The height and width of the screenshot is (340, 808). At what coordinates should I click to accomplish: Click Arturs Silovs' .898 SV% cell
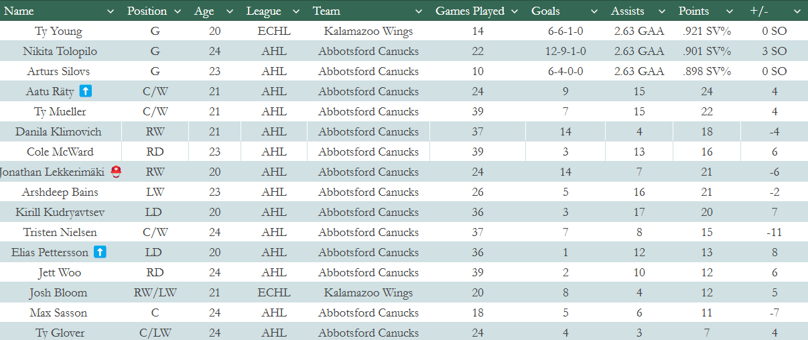707,71
